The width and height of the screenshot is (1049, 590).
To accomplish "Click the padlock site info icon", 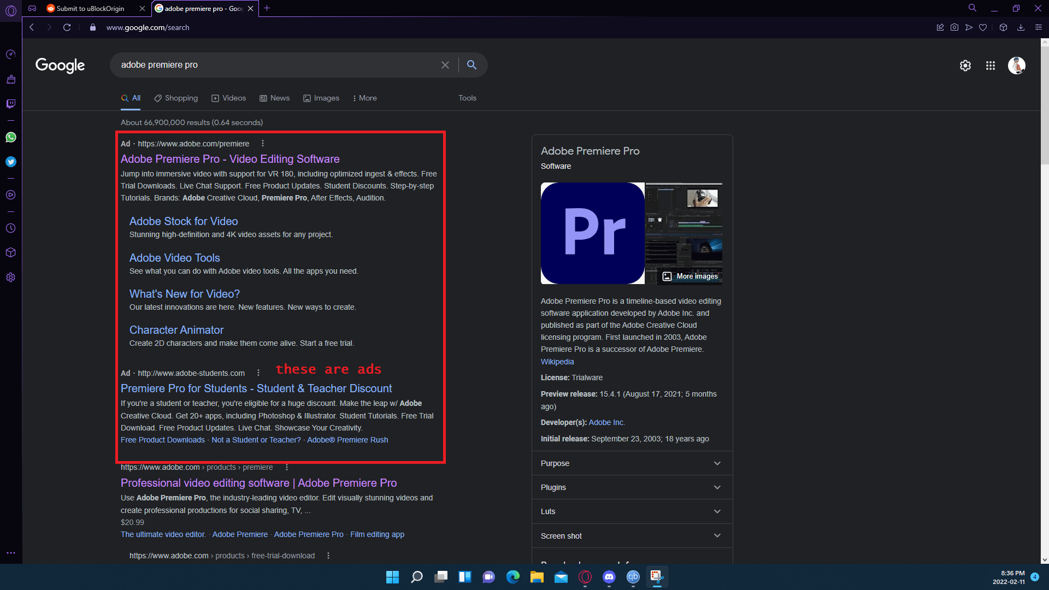I will [93, 27].
